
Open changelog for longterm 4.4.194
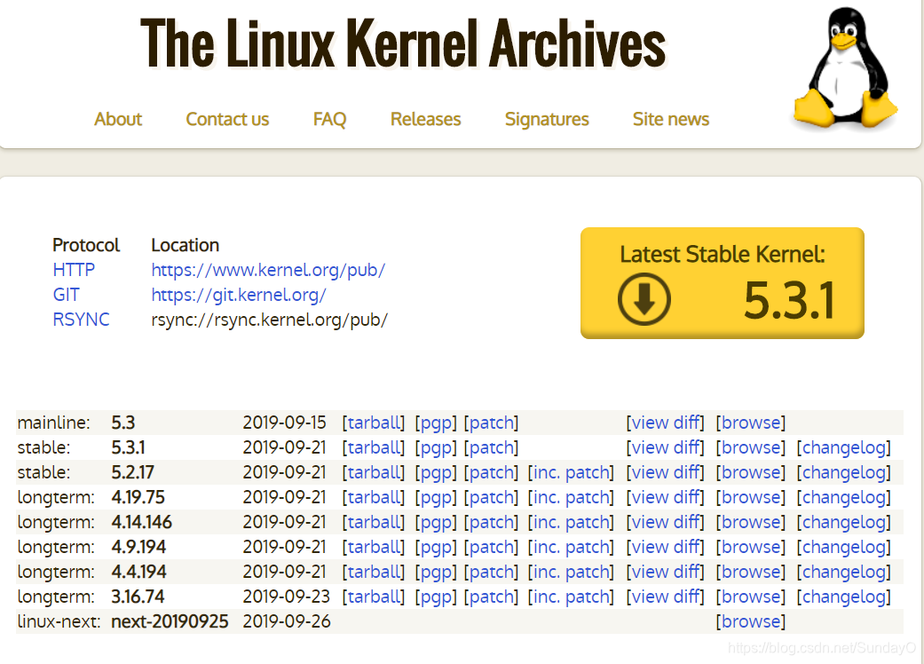coord(844,572)
